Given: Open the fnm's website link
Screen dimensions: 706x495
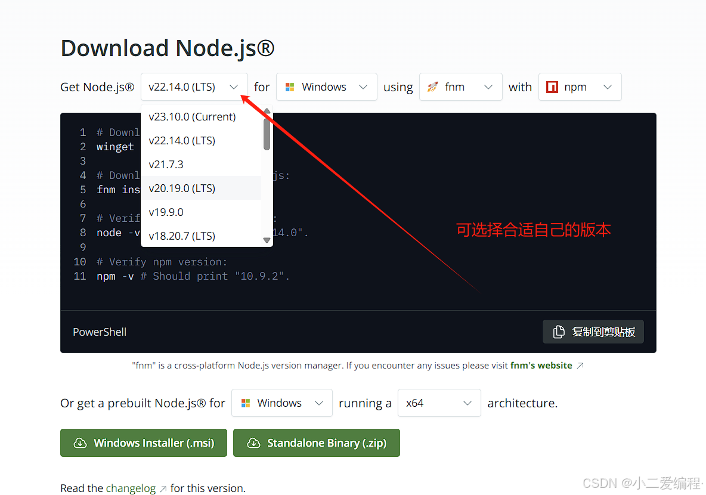Looking at the screenshot, I should pyautogui.click(x=541, y=365).
